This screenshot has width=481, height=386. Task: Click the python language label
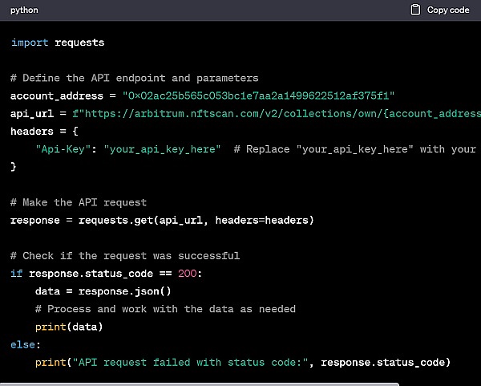coord(24,10)
